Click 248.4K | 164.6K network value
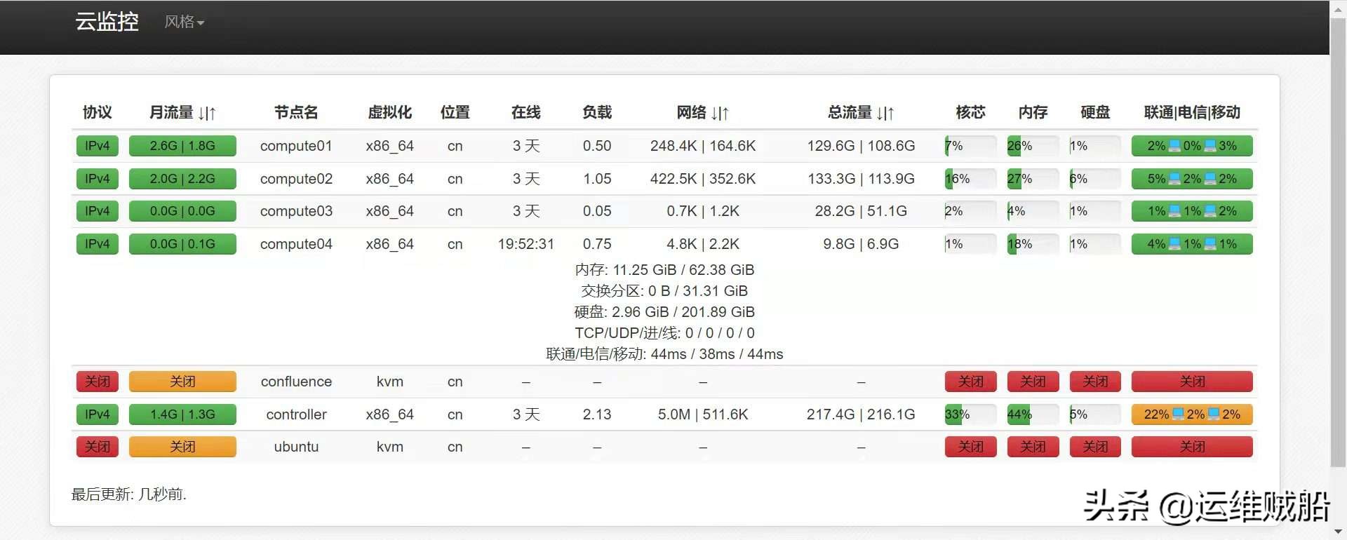The image size is (1347, 540). (x=702, y=146)
